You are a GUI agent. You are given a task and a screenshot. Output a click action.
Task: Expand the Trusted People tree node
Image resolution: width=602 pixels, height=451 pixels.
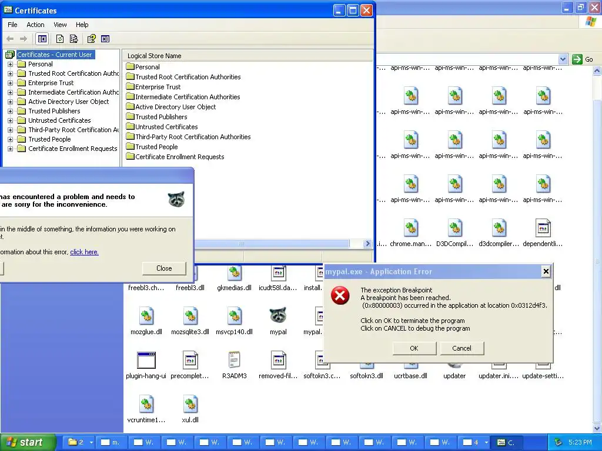tap(11, 139)
